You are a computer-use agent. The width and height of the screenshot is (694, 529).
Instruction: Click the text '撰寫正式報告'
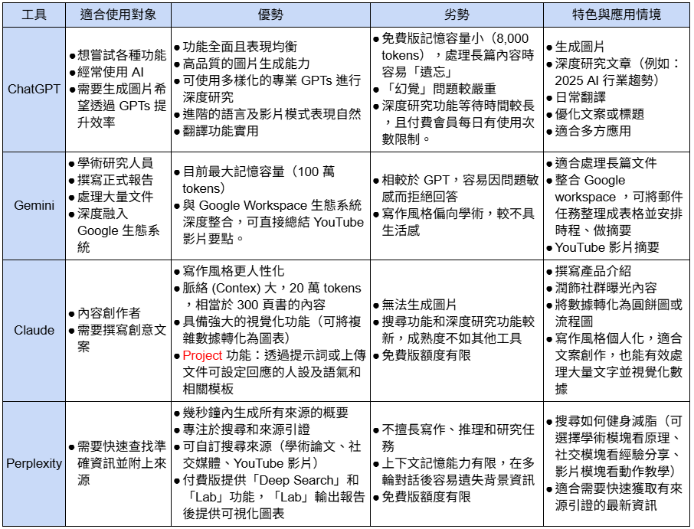(x=115, y=180)
